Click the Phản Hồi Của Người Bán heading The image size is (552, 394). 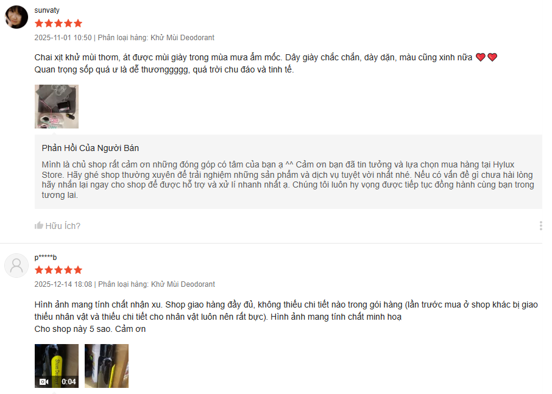tap(90, 148)
